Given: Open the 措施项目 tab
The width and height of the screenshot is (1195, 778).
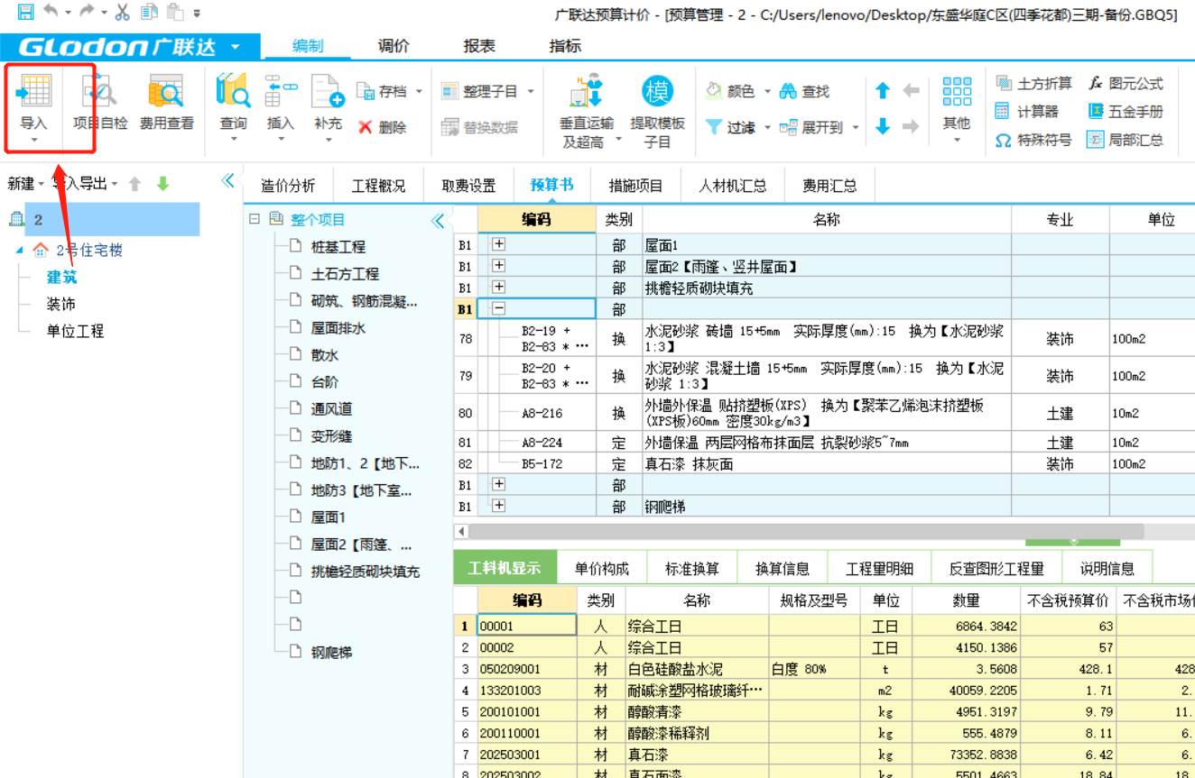Looking at the screenshot, I should [x=635, y=186].
